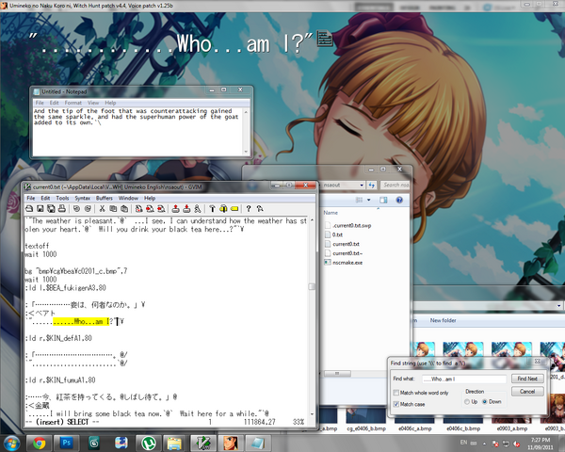Click the Find what text field
Image resolution: width=565 pixels, height=452 pixels.
coord(463,379)
